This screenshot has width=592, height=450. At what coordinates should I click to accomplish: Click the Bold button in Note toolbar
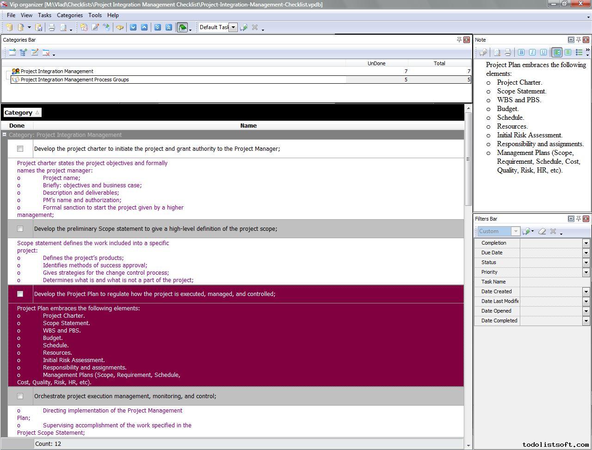[x=521, y=52]
